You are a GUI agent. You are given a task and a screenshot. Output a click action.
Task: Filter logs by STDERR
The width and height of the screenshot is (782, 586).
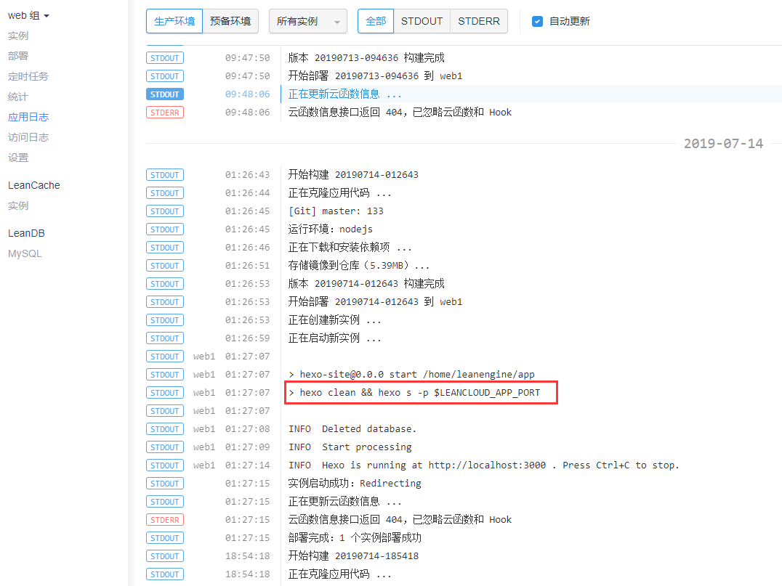pyautogui.click(x=479, y=22)
